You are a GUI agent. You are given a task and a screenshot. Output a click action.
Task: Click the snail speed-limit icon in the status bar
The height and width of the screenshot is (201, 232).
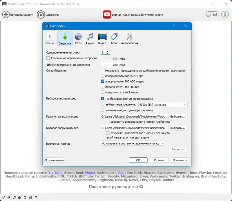(20, 197)
